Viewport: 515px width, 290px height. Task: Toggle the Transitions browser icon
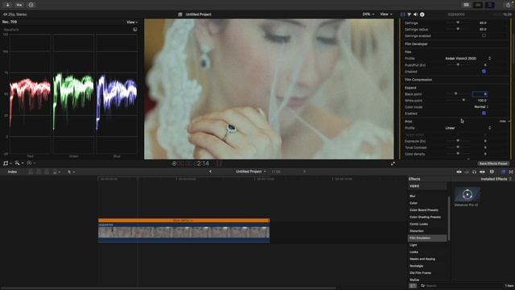511,172
